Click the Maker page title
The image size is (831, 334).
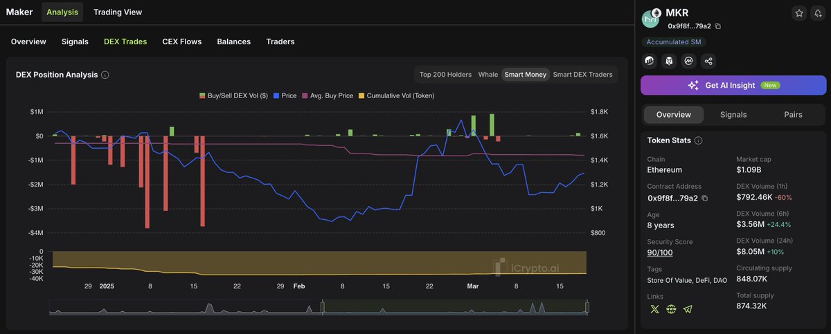(19, 12)
